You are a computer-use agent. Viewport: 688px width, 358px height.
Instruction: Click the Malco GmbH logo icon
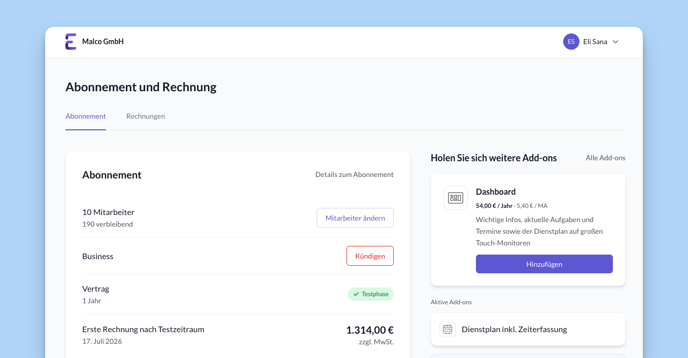pyautogui.click(x=71, y=42)
